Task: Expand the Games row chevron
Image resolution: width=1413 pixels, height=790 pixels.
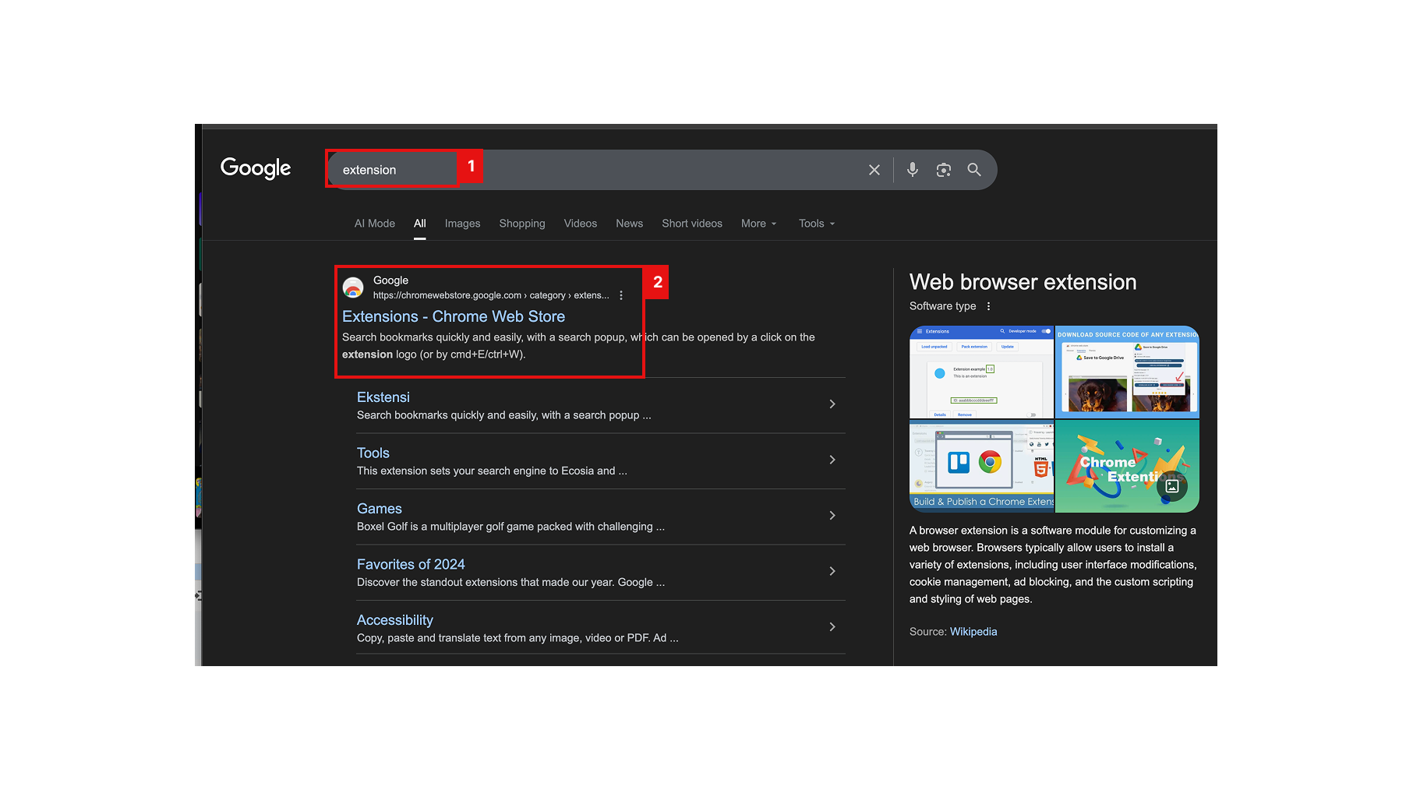Action: (832, 515)
